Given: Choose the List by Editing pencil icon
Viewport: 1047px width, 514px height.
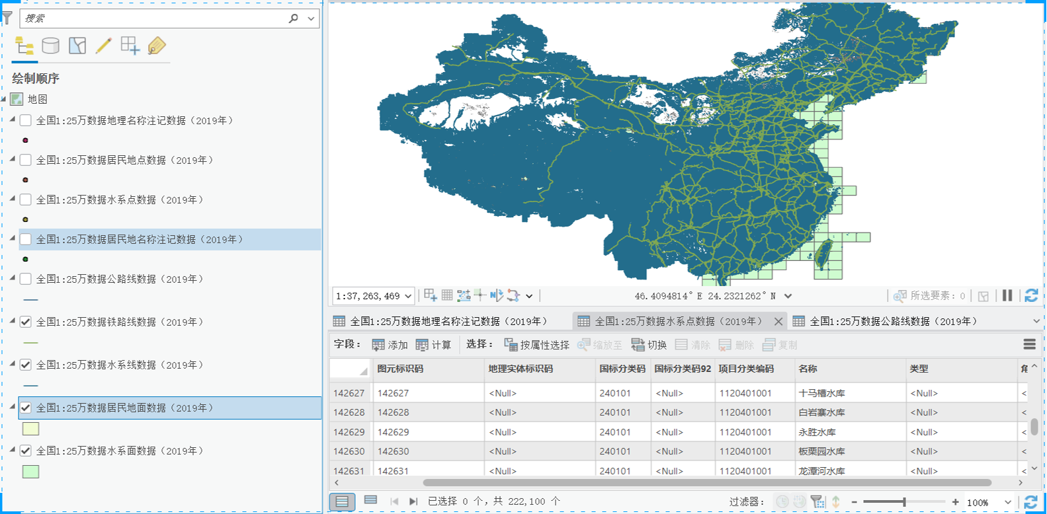Looking at the screenshot, I should coord(104,46).
